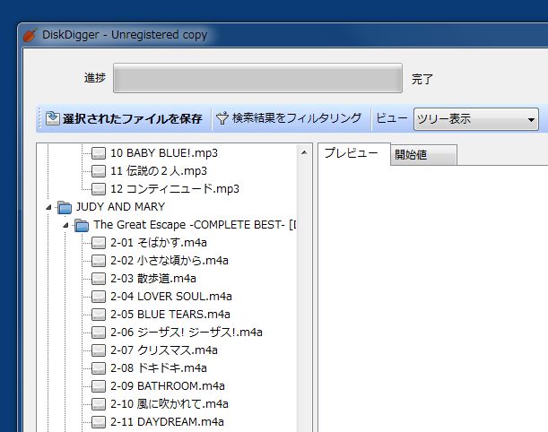Viewport: 548px width, 432px height.
Task: Click the 進捗 progress bar
Action: point(257,78)
